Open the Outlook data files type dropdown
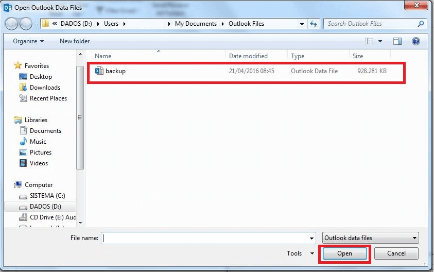 370,238
